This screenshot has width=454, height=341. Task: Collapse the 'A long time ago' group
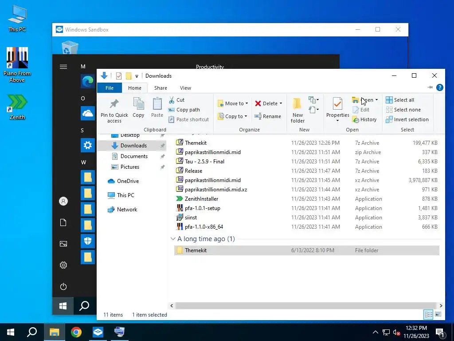pos(173,238)
